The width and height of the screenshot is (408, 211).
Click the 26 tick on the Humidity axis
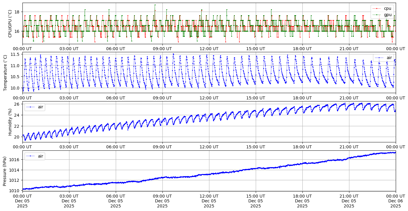17,104
